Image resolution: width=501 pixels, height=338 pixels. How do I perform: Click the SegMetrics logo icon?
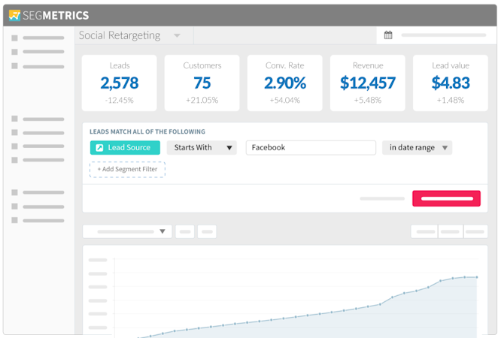pyautogui.click(x=14, y=15)
